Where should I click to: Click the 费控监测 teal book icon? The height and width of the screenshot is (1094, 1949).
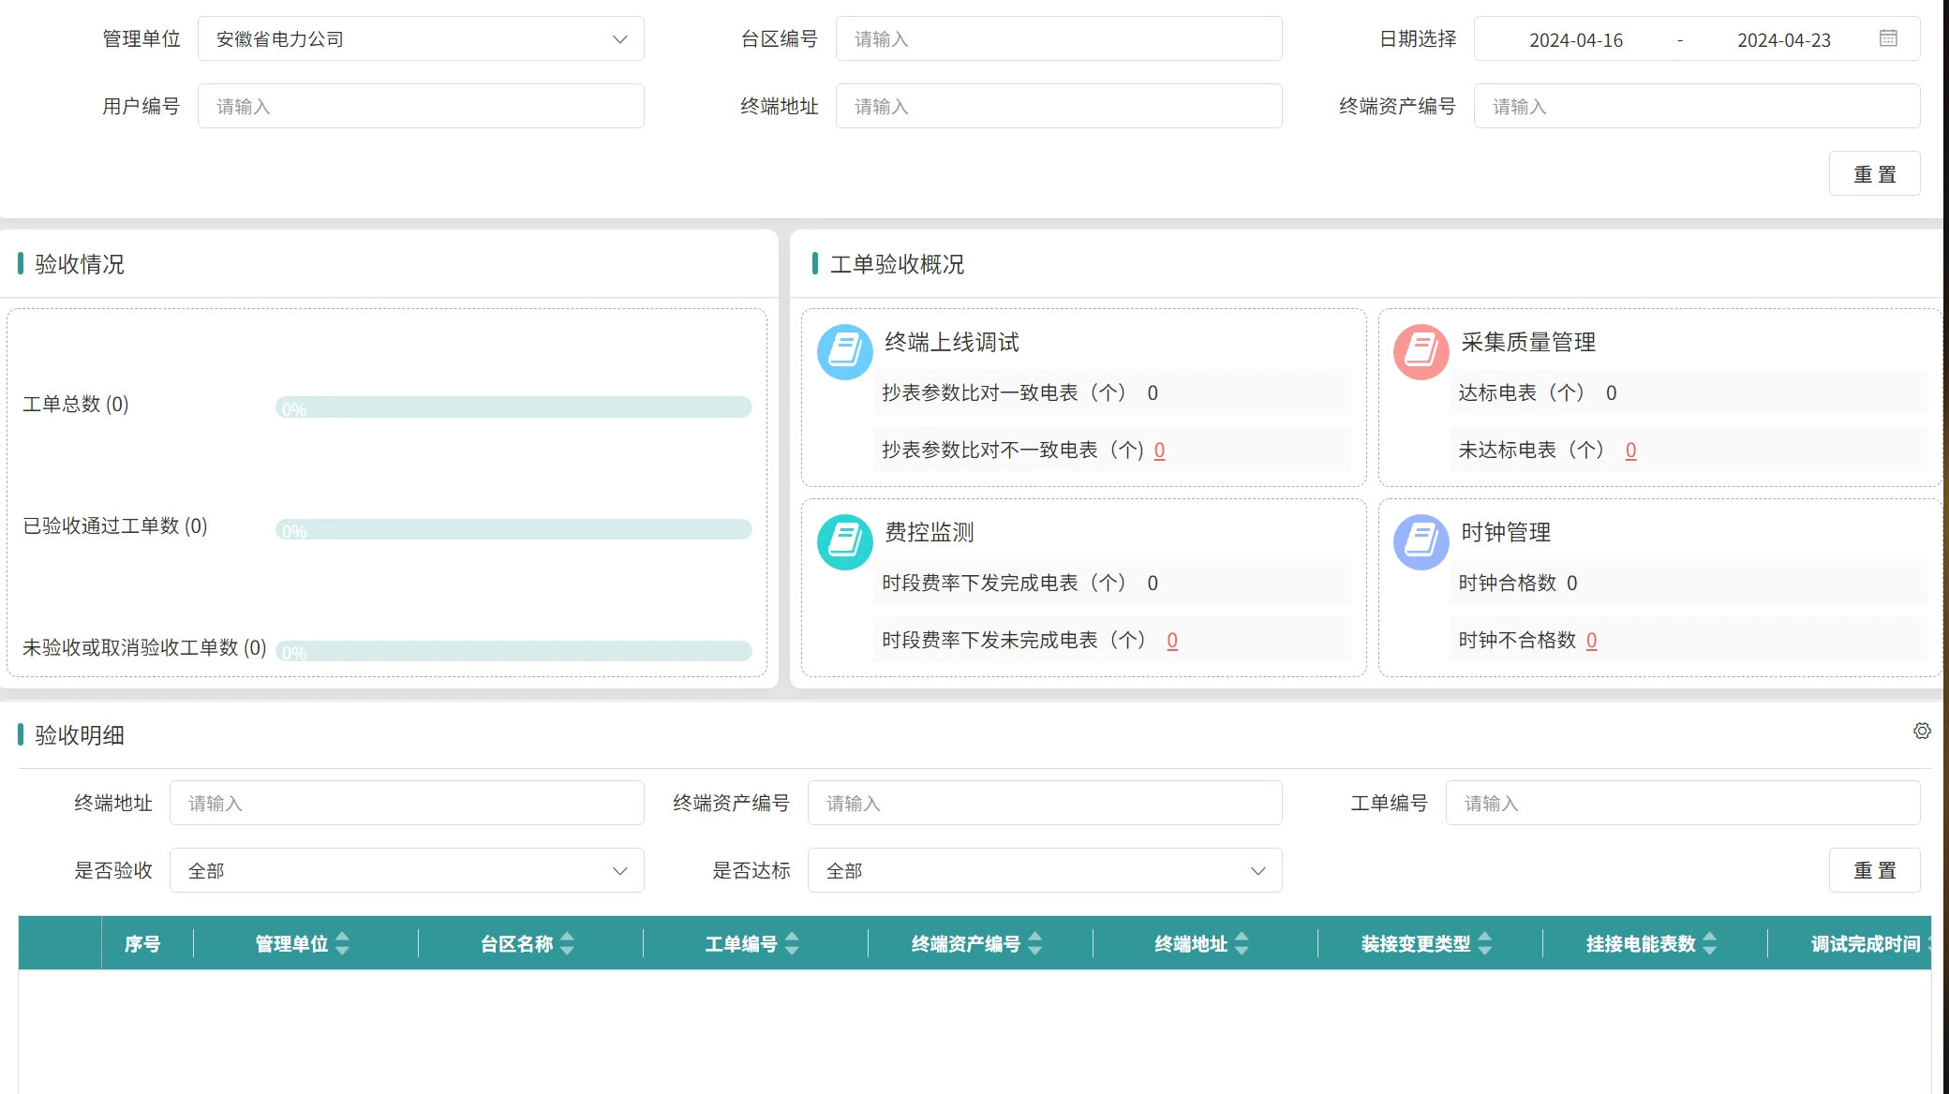[x=845, y=542]
